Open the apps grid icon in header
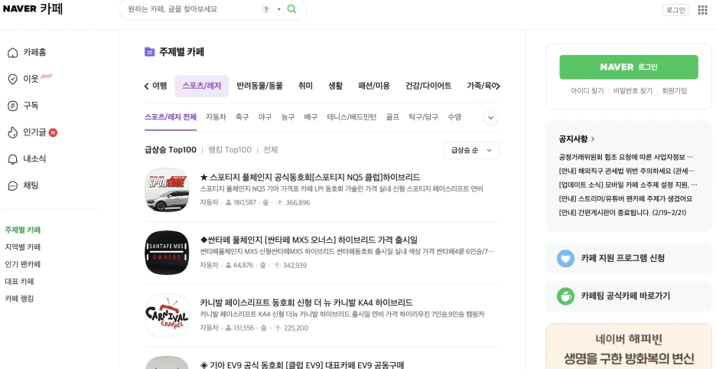The width and height of the screenshot is (716, 369). (x=702, y=10)
